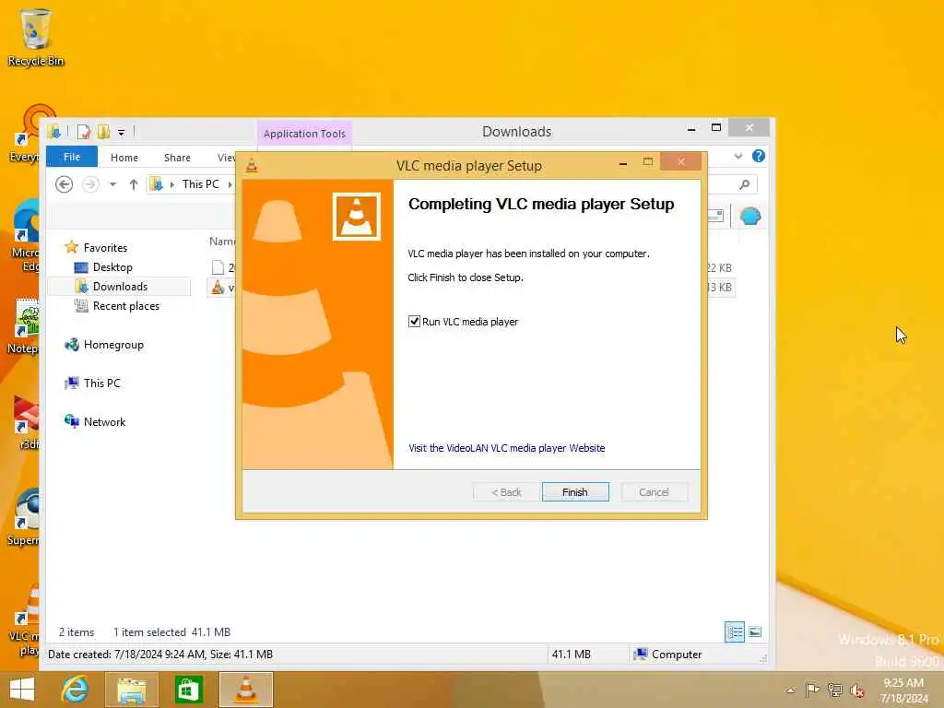This screenshot has width=944, height=708.
Task: Open recent locations dropdown arrow in Explorer
Action: click(112, 184)
